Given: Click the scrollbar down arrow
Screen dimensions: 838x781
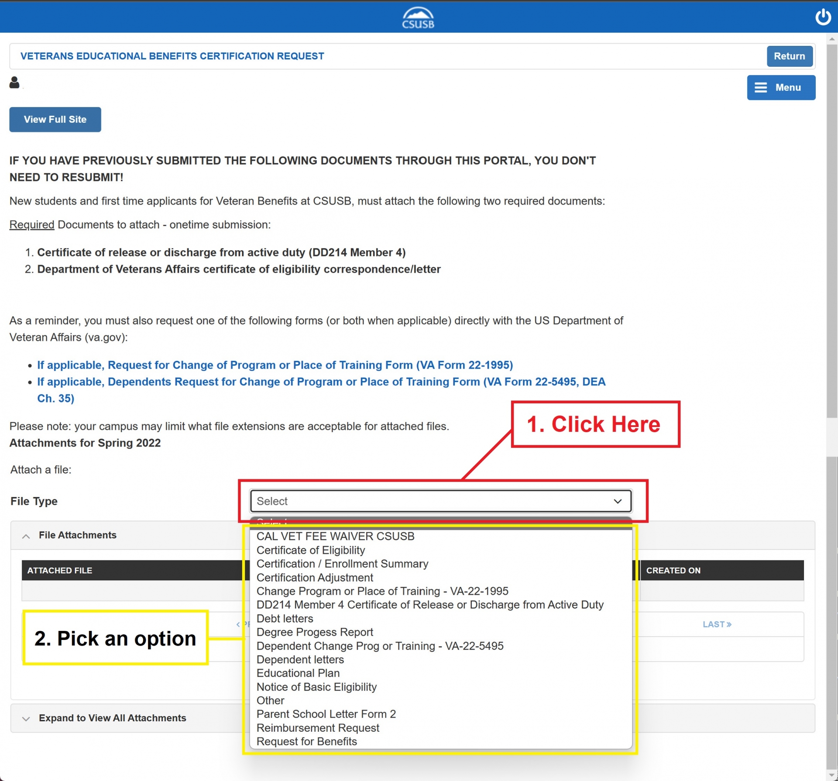Looking at the screenshot, I should 832,775.
